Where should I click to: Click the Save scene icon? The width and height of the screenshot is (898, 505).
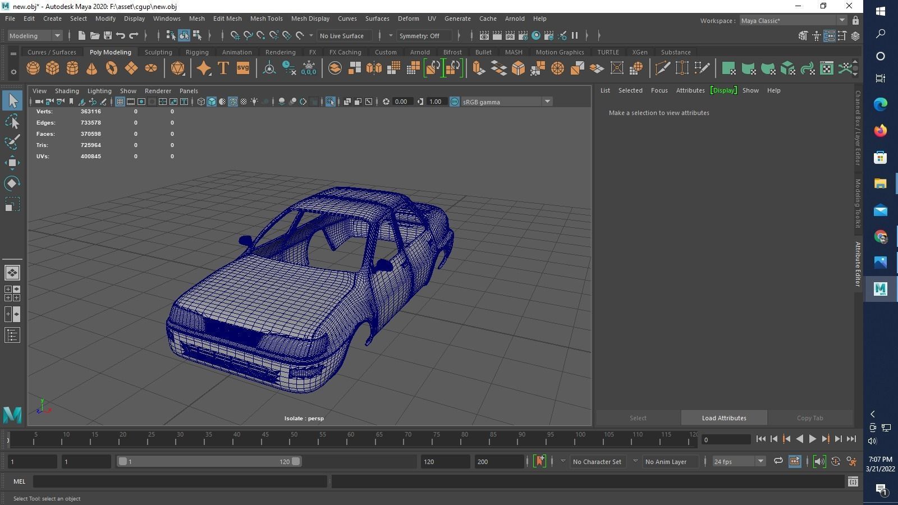[x=108, y=35]
